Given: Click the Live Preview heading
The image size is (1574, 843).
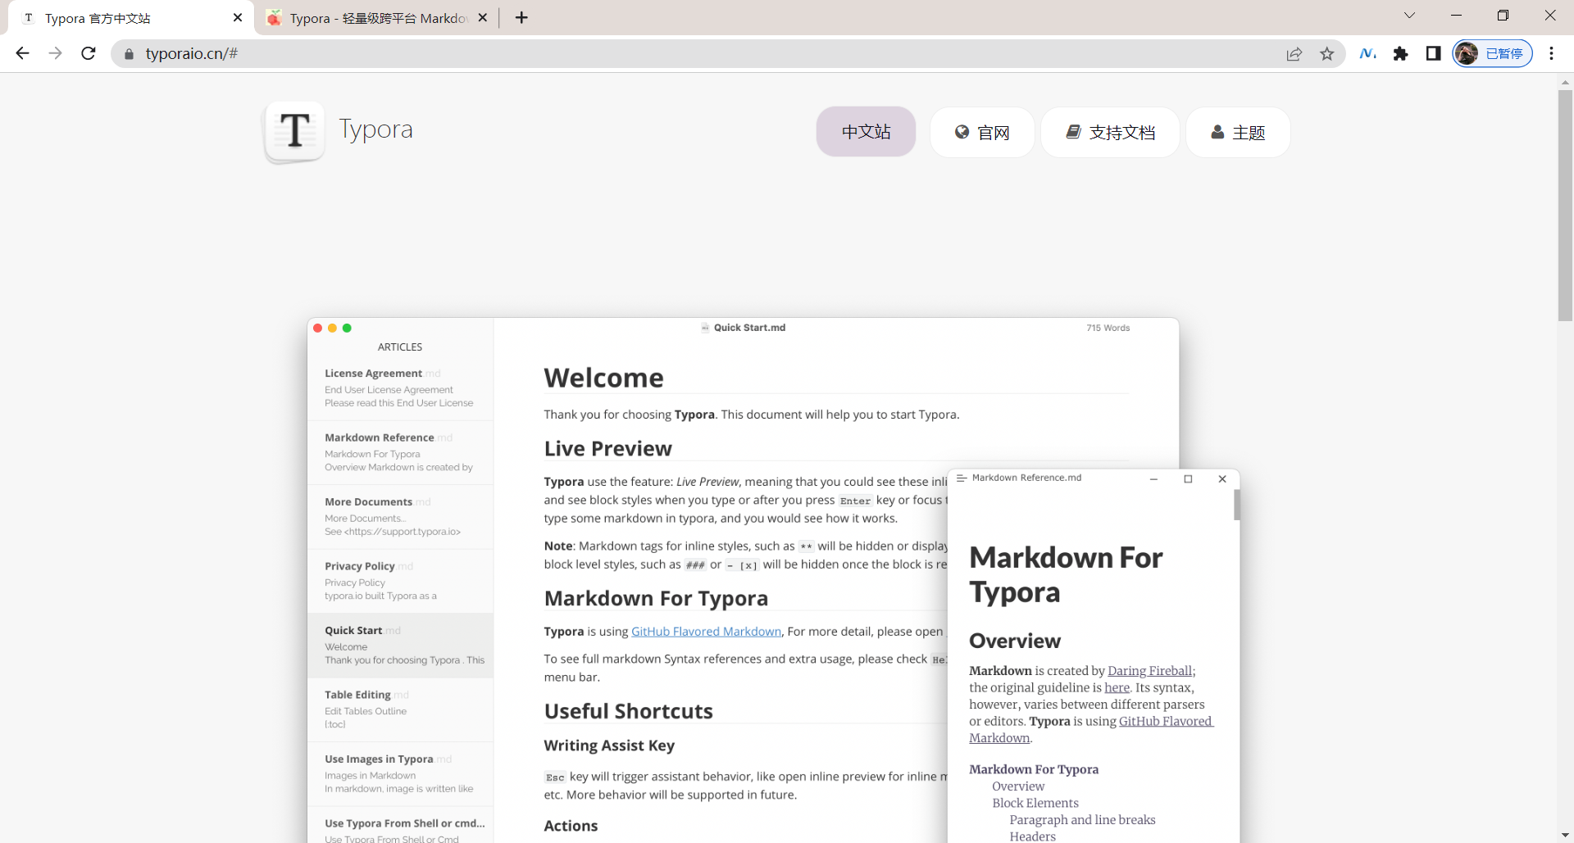Looking at the screenshot, I should click(607, 449).
